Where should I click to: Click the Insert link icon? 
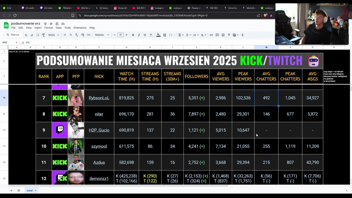click(211, 35)
